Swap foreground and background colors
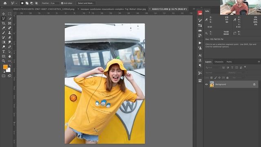261x147 pixels. 10,66
